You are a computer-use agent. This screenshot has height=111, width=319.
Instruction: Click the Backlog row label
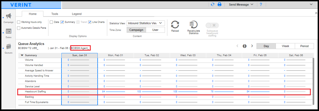pos(29,97)
